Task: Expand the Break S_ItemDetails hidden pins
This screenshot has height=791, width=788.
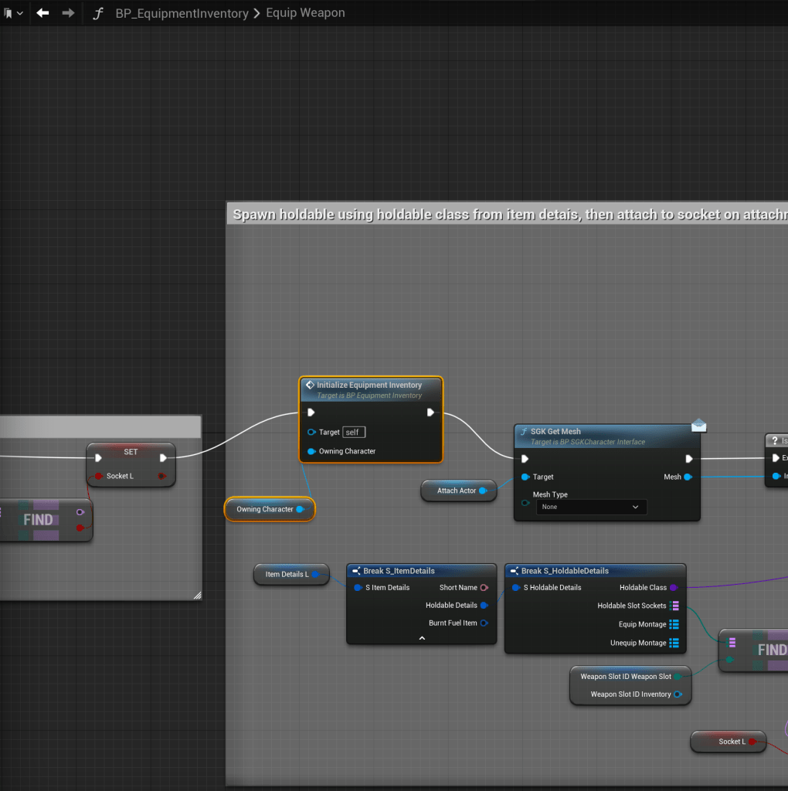Action: coord(422,638)
